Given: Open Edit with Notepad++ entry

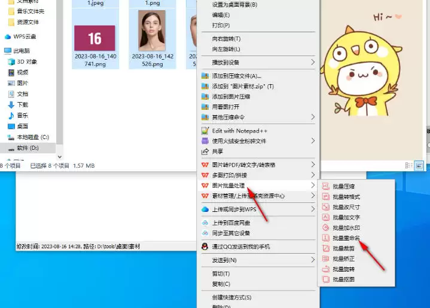Looking at the screenshot, I should 258,131.
